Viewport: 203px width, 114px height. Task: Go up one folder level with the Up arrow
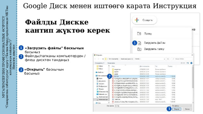103,59
